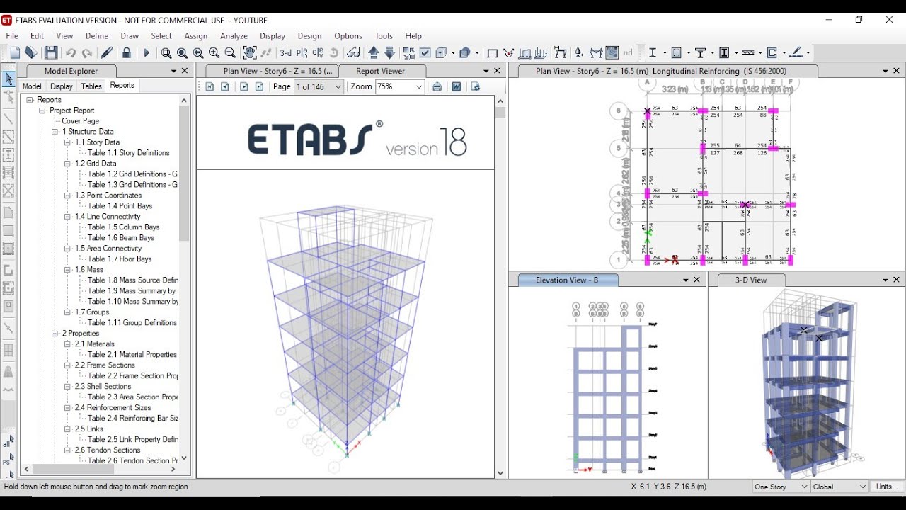Open Set Display Options checkbox icon
The image size is (906, 510).
pyautogui.click(x=425, y=52)
